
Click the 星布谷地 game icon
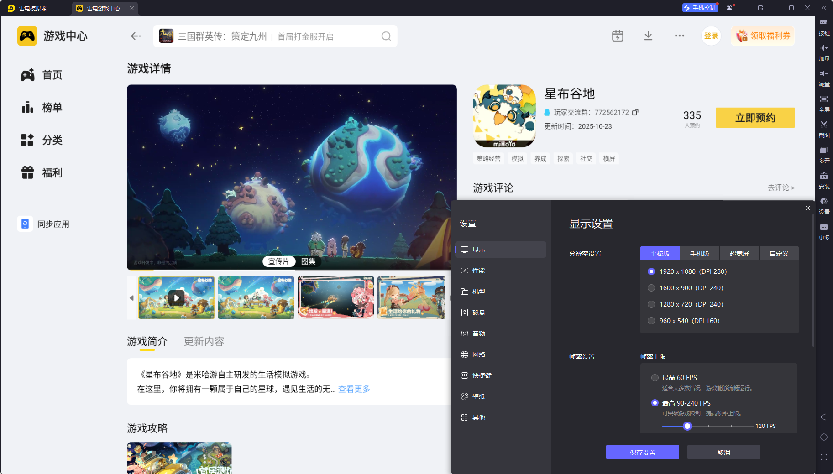504,116
